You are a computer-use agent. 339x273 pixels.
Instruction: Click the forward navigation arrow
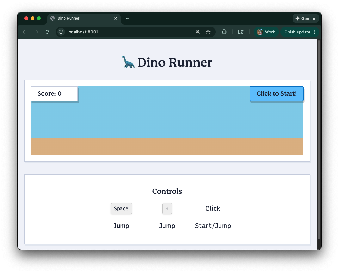(x=36, y=32)
